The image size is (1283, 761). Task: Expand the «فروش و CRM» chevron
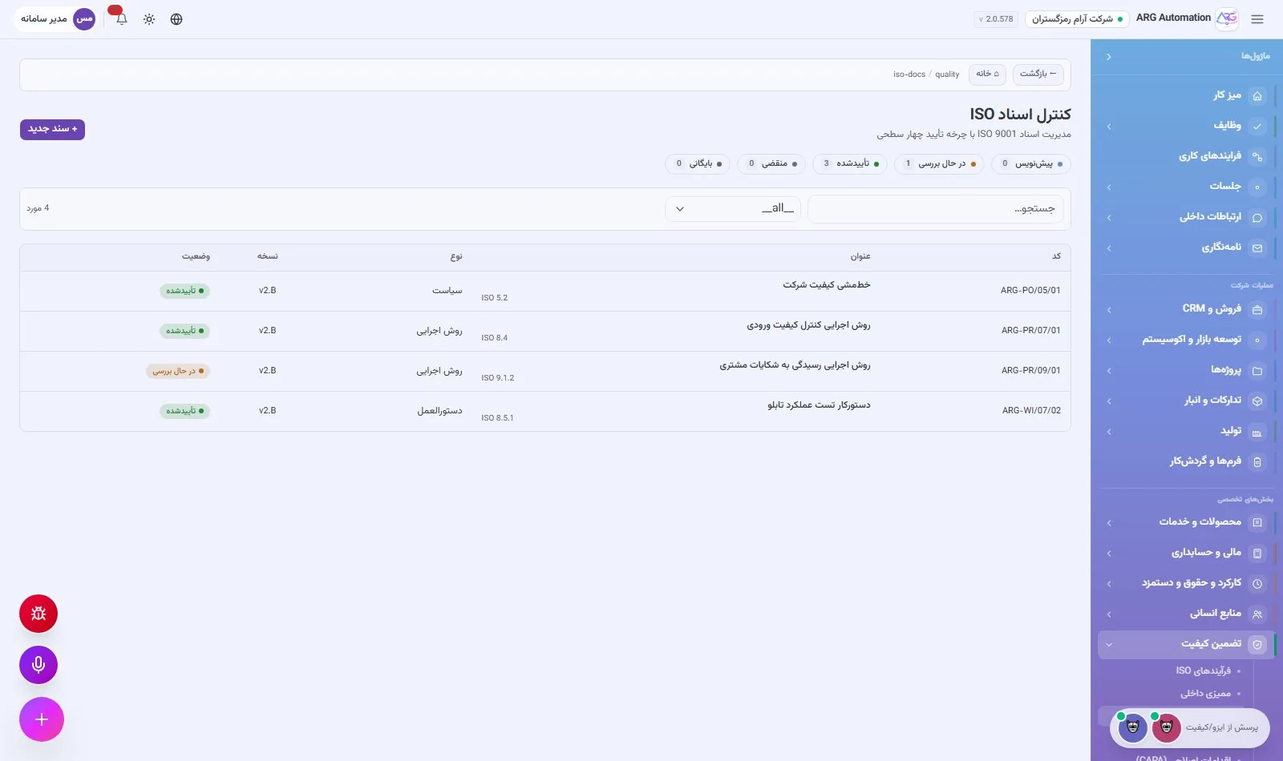pyautogui.click(x=1109, y=310)
